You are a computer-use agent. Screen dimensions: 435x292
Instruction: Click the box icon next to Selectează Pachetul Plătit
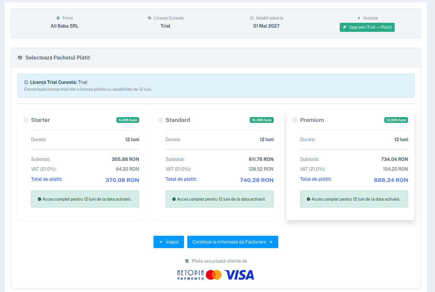[20, 58]
